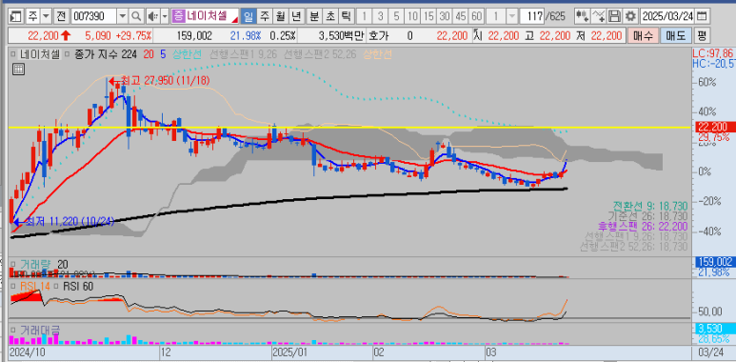The width and height of the screenshot is (736, 362).
Task: Open chart settings with the gear icon
Action: [x=631, y=16]
